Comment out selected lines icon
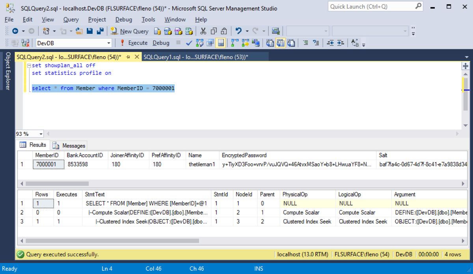The height and width of the screenshot is (274, 473). (x=305, y=43)
